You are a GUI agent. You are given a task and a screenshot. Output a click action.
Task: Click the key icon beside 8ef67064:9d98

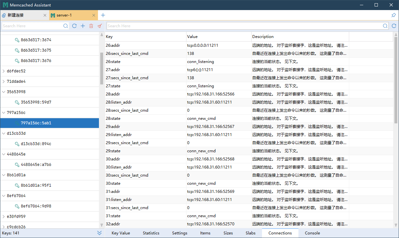(17, 206)
